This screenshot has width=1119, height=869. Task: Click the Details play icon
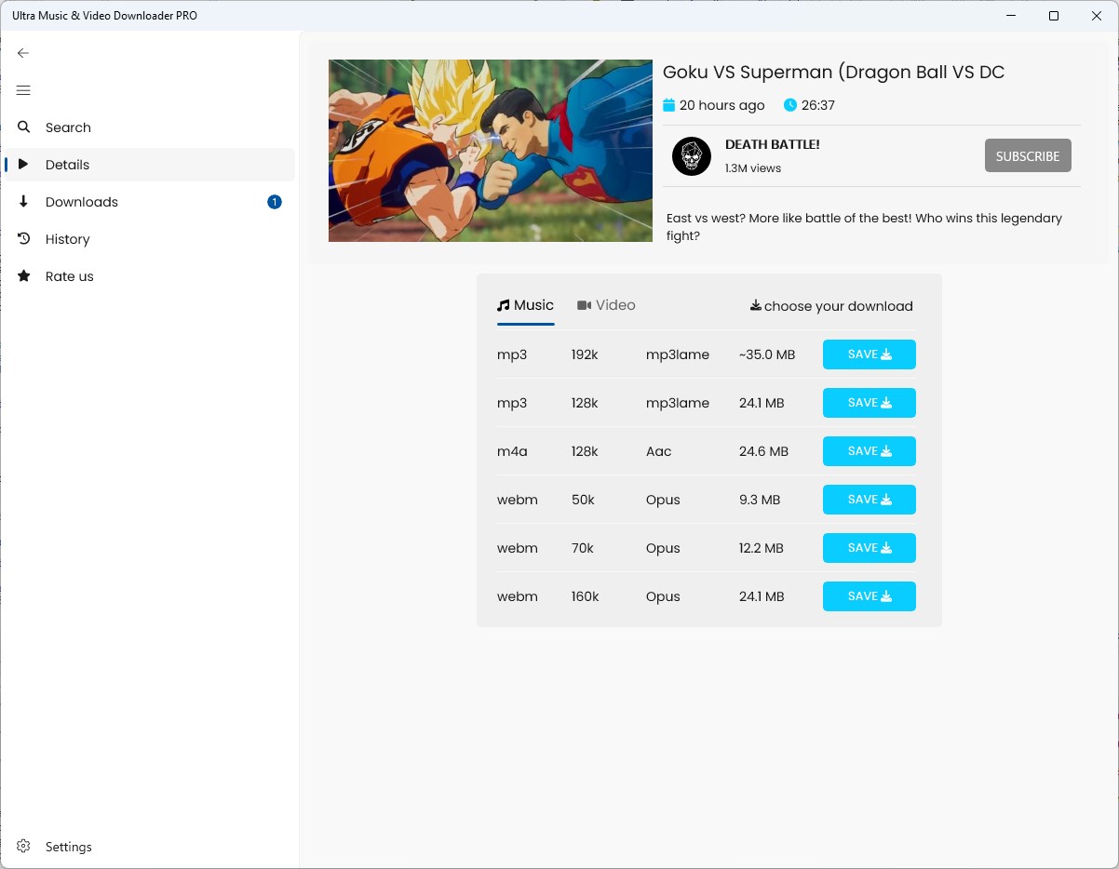click(23, 164)
